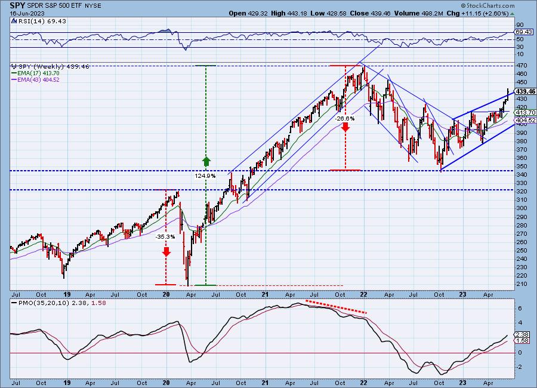
Task: Click the small icon before RSI(14)
Action: [14, 21]
